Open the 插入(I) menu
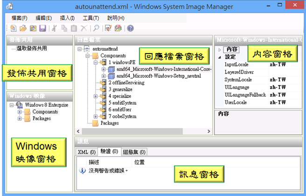306x196 pixels. click(x=67, y=18)
